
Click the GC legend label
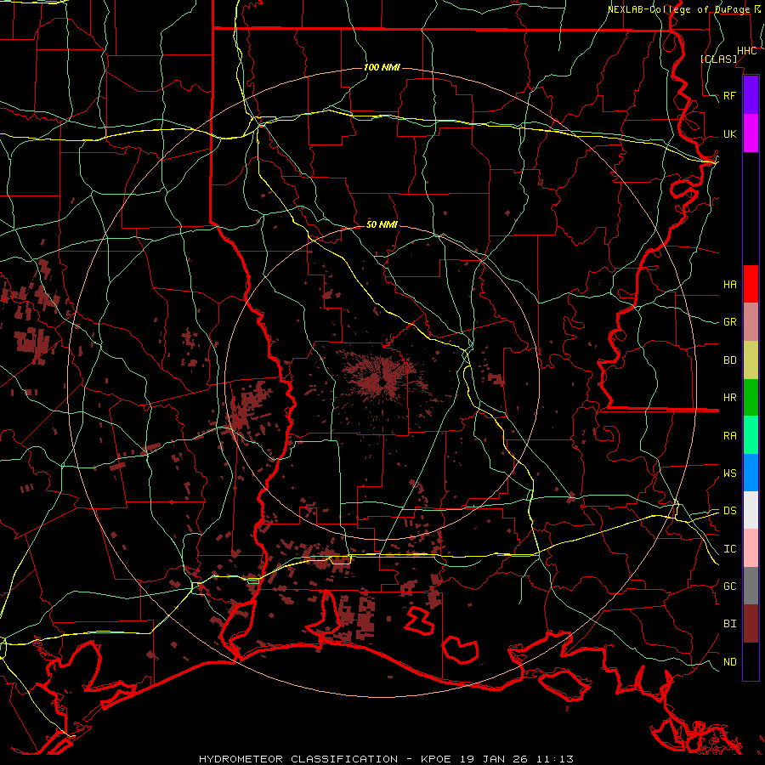729,586
